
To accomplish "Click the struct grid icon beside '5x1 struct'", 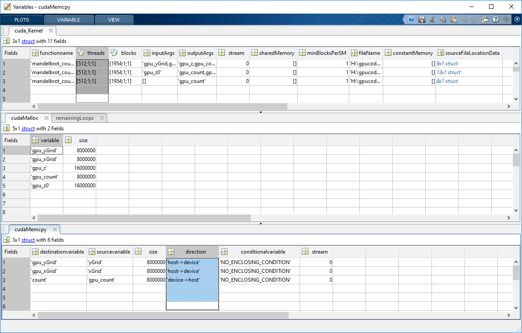I will tap(7, 128).
